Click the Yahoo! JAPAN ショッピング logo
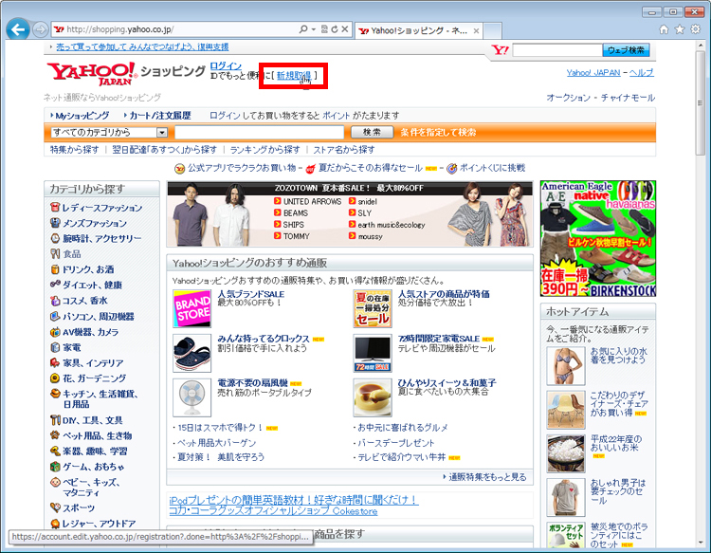 tap(125, 73)
